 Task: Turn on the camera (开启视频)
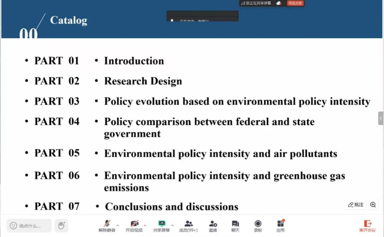click(x=134, y=226)
